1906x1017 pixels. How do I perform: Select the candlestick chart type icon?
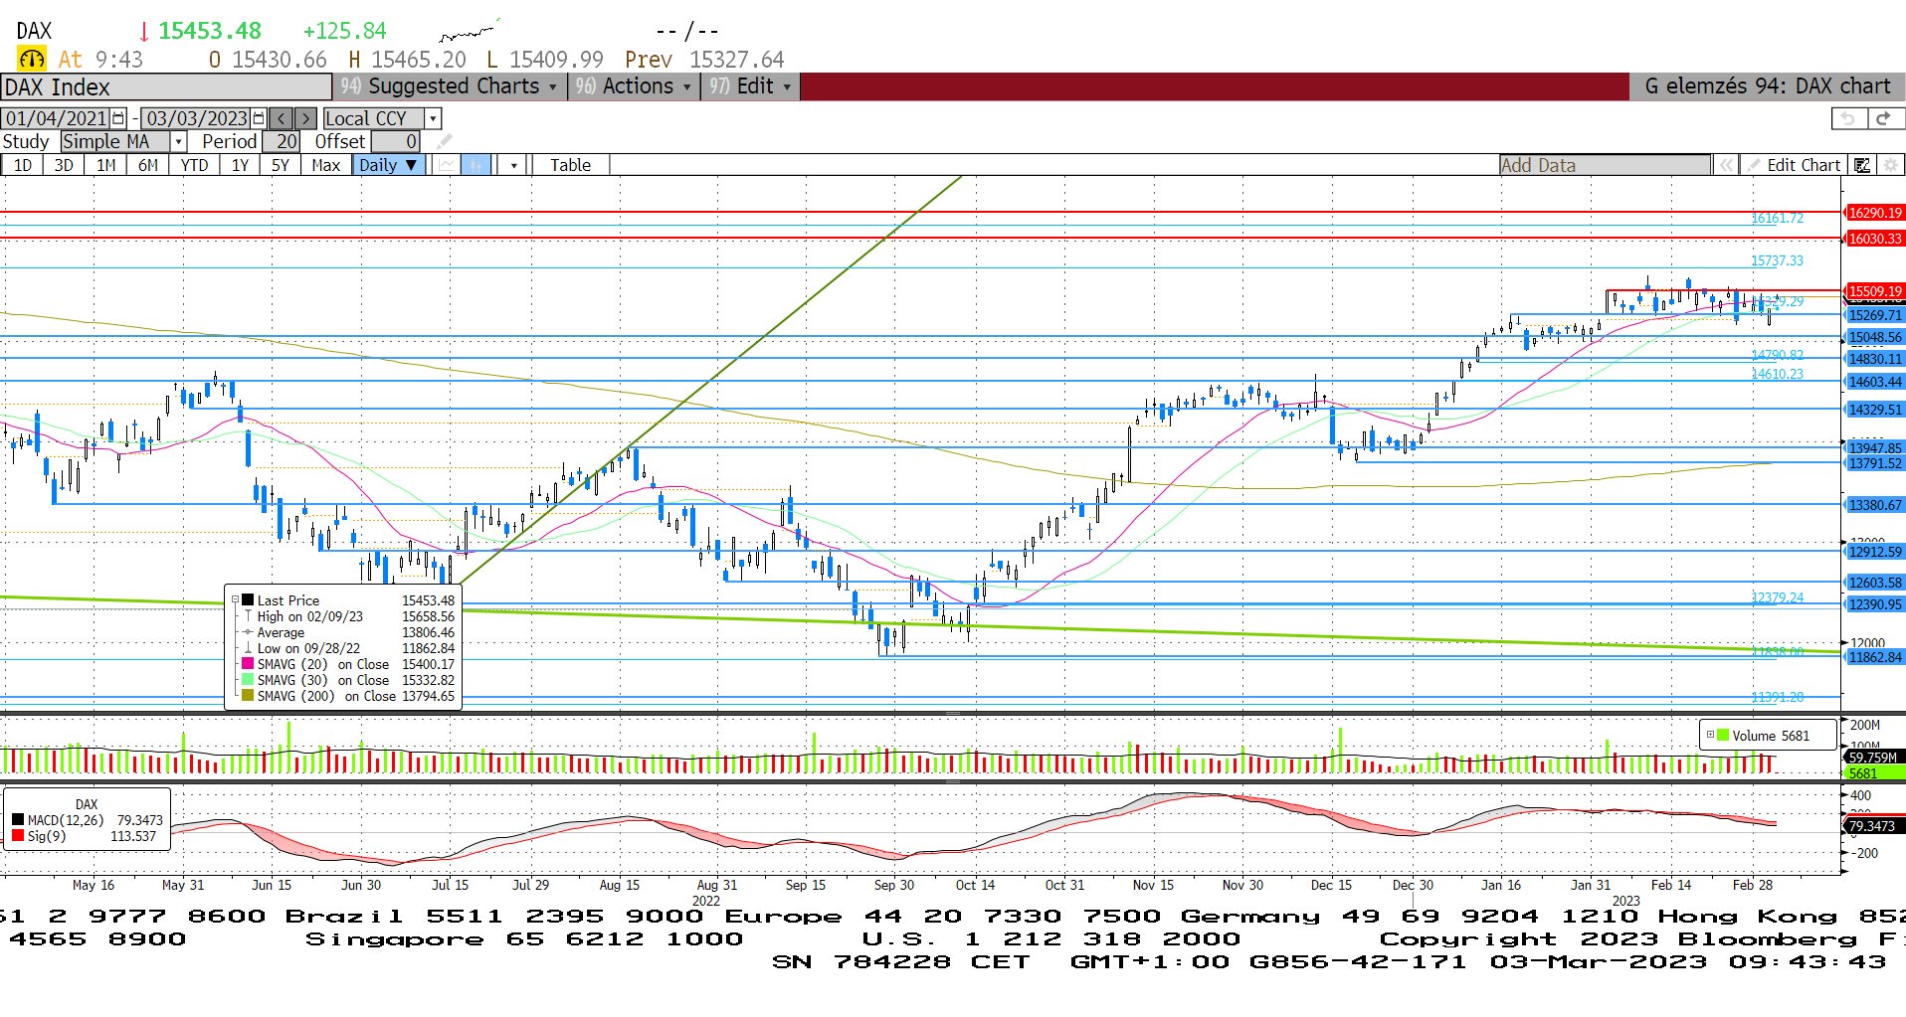coord(476,165)
